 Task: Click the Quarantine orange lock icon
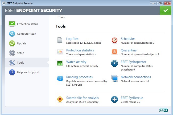[x=114, y=52]
